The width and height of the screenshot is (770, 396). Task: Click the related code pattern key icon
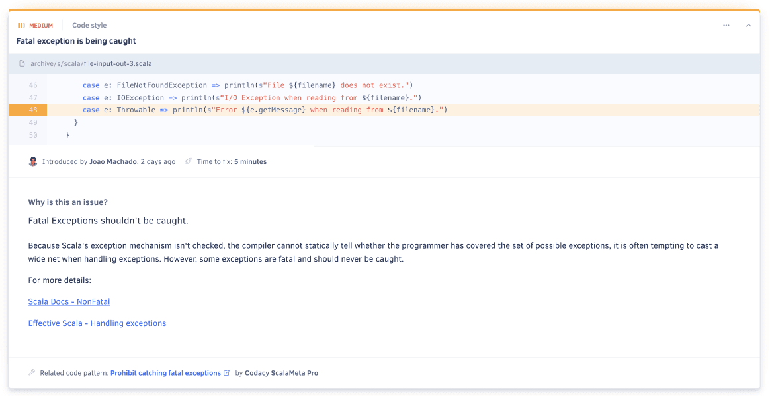(32, 373)
